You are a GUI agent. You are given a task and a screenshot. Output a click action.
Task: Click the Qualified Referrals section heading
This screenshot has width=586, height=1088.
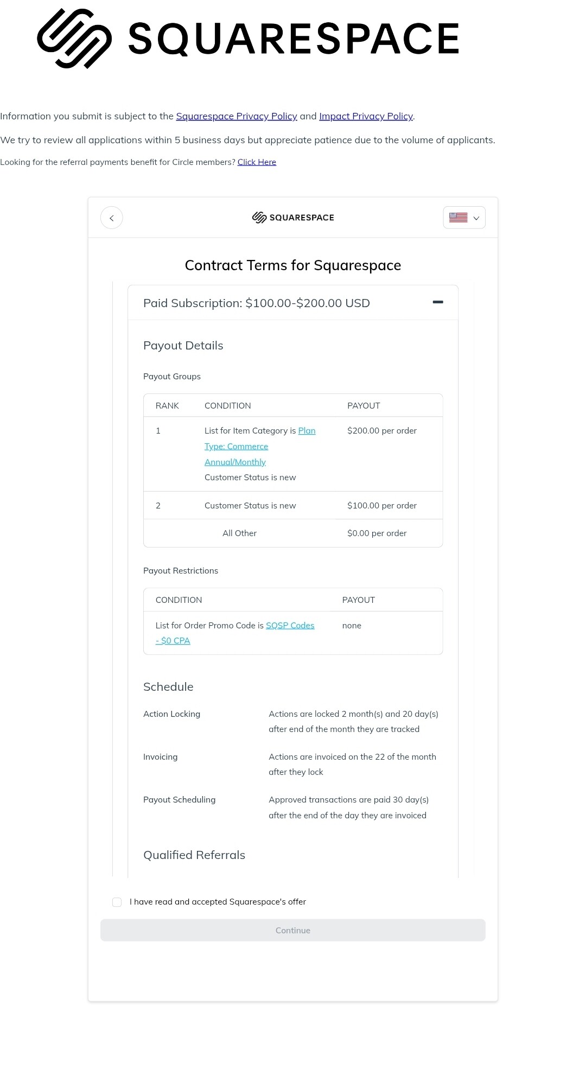pos(194,855)
